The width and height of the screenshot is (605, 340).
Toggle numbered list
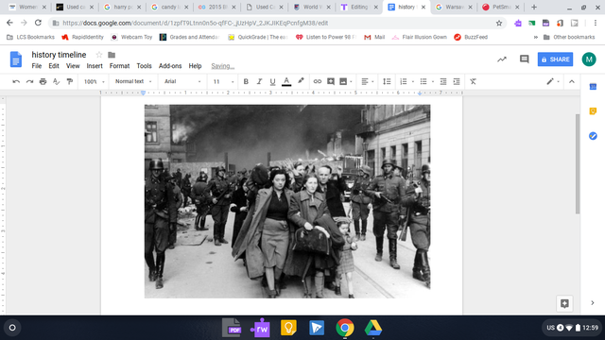404,81
